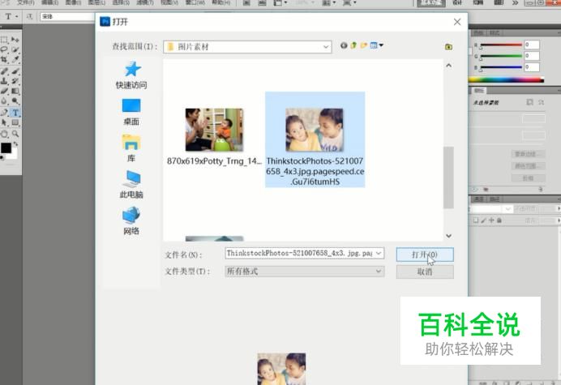Select the Rectangle shape tool

tap(15, 122)
